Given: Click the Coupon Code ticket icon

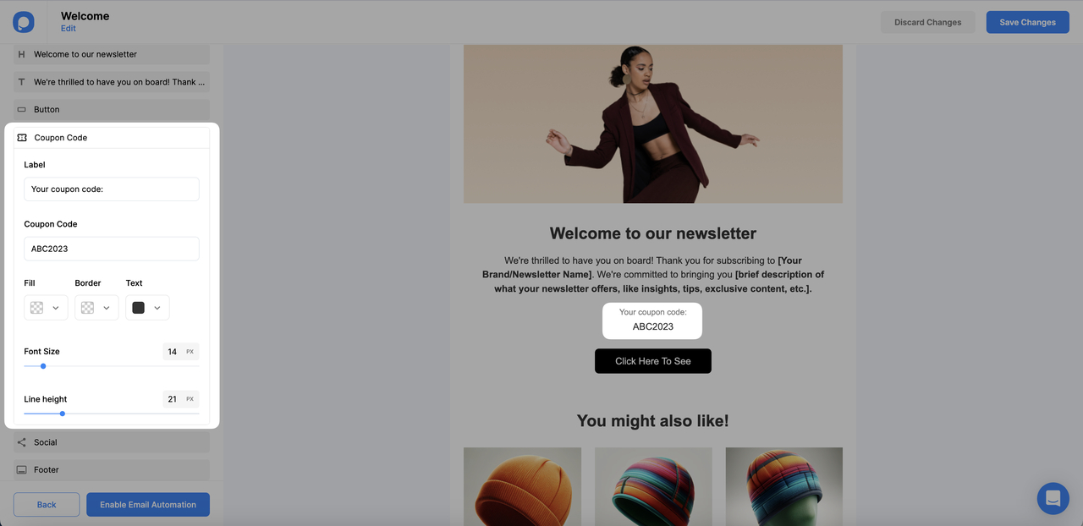Looking at the screenshot, I should coord(22,137).
